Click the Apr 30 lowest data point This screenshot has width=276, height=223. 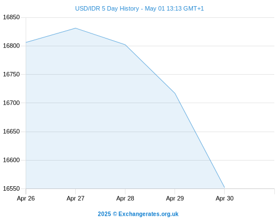pos(225,187)
